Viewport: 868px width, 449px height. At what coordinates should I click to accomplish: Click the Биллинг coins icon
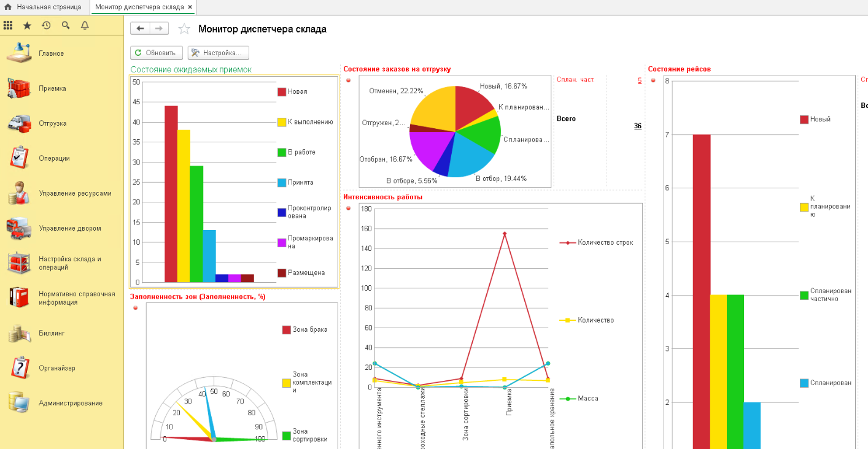click(x=19, y=333)
